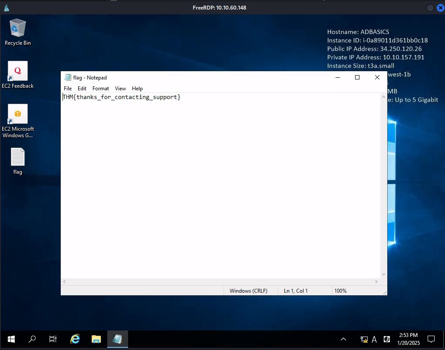Open the View menu in Notepad
445x350 pixels.
coord(120,88)
